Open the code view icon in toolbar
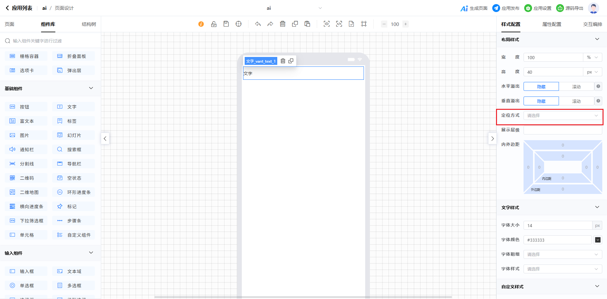 (339, 24)
